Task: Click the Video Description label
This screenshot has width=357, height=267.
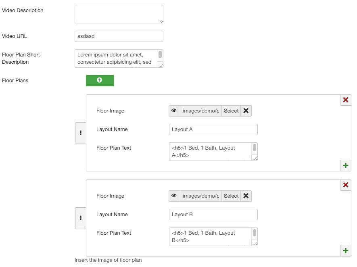Action: coord(23,10)
